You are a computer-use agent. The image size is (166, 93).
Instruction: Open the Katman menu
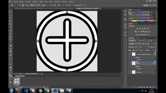pos(35,2)
